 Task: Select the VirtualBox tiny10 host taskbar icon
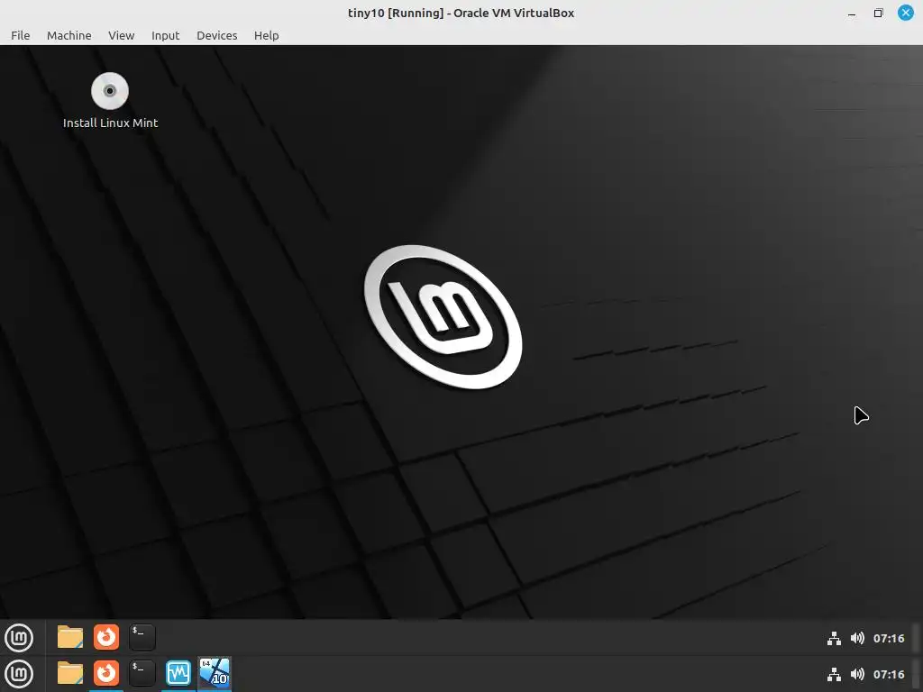pos(215,673)
